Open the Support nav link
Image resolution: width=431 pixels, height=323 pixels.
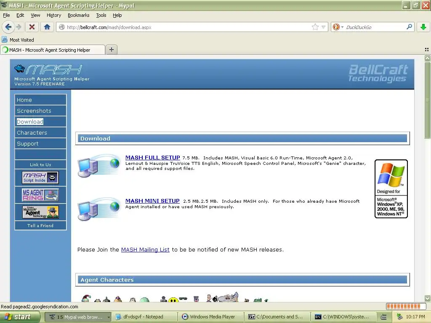40,144
